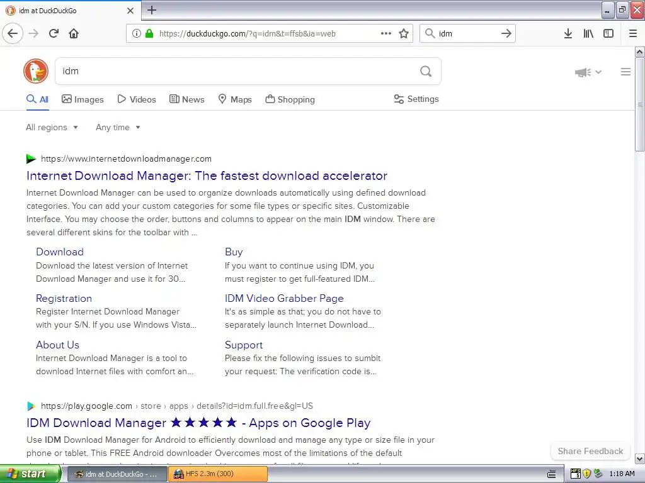Click the page scrollbar up arrow
Image resolution: width=645 pixels, height=483 pixels.
coord(639,52)
